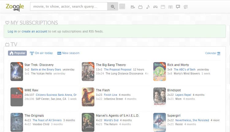Click Morty's Mind Blowers episode text
Viewport: 230px width, 132px height.
[x=187, y=74]
